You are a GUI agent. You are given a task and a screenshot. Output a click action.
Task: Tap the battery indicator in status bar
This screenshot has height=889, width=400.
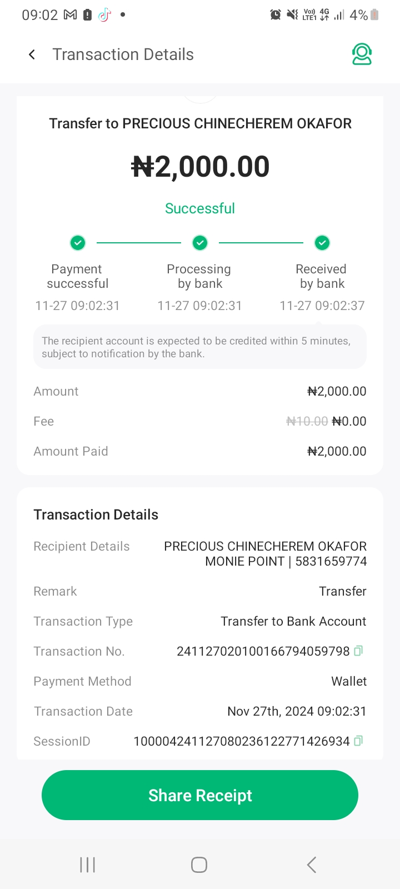(375, 15)
